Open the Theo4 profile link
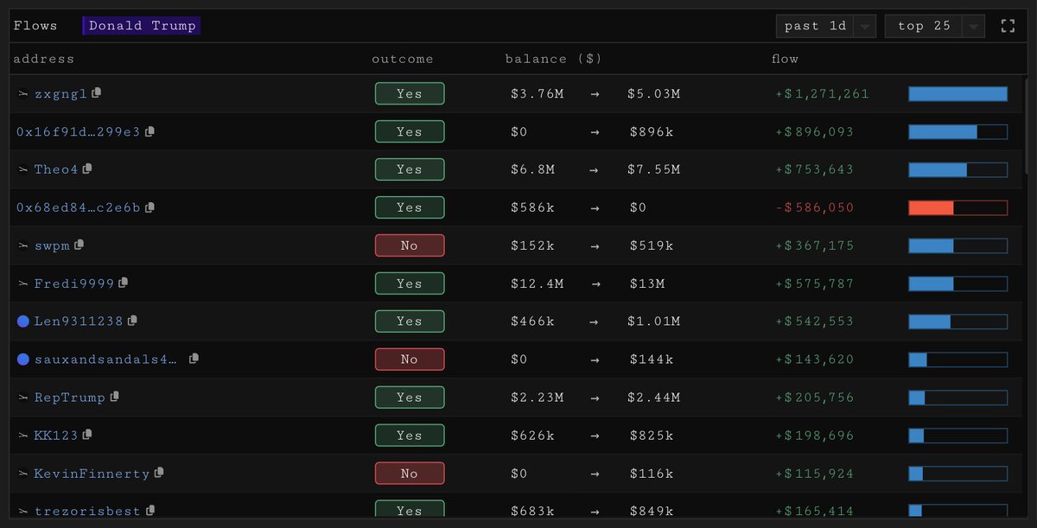The image size is (1037, 528). (56, 170)
